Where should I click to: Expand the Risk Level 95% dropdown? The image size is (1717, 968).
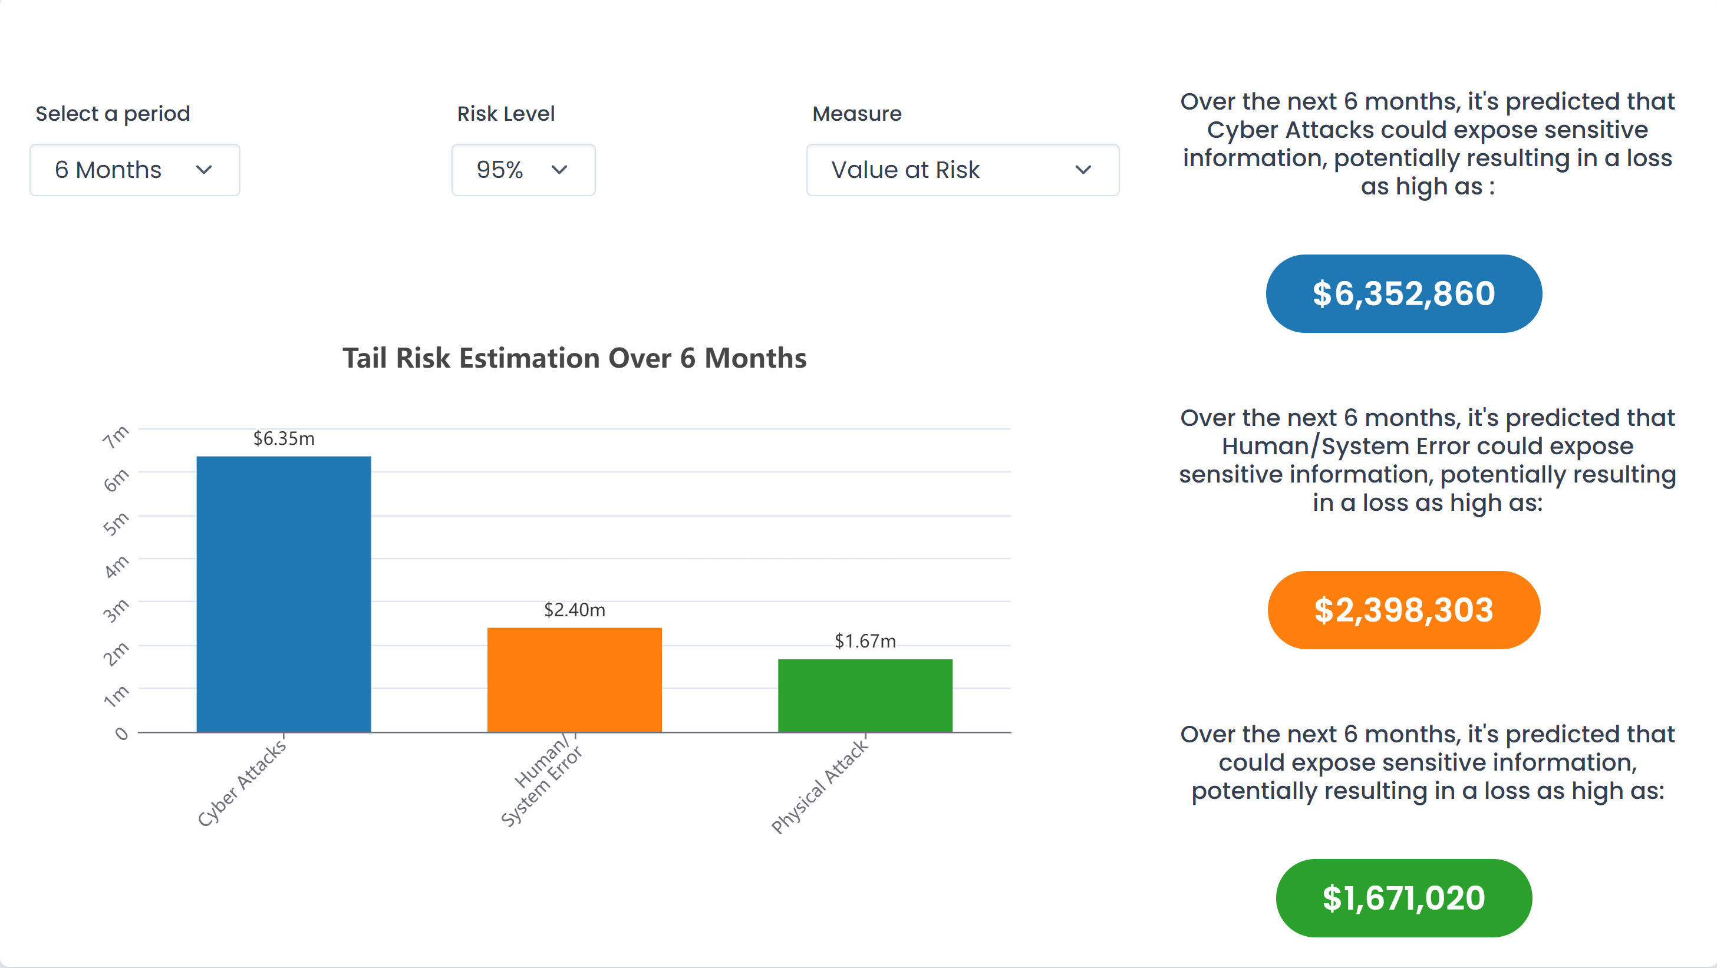[523, 170]
